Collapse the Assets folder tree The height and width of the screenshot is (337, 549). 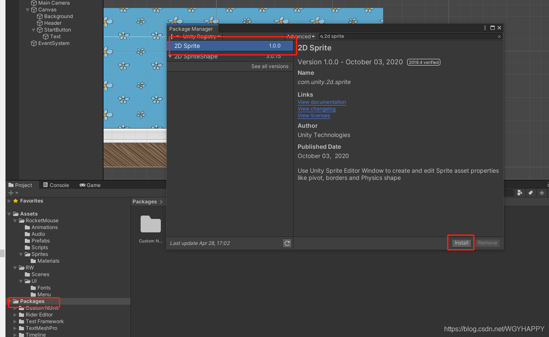coord(9,214)
